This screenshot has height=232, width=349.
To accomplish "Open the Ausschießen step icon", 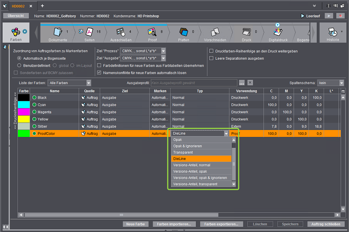I will click(121, 32).
